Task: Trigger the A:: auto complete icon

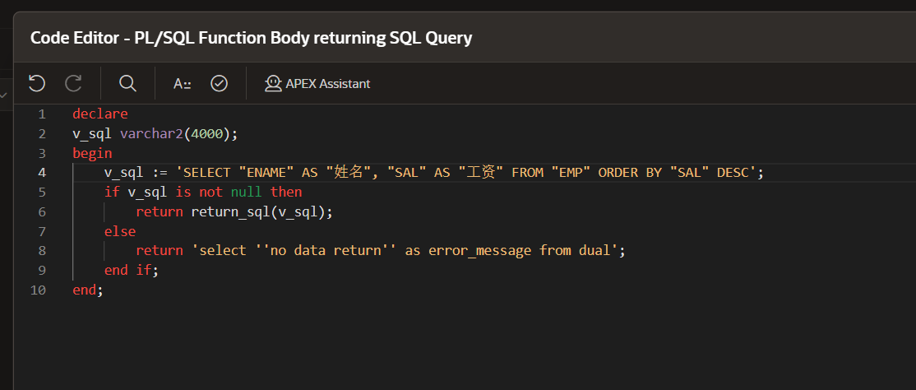Action: tap(182, 83)
